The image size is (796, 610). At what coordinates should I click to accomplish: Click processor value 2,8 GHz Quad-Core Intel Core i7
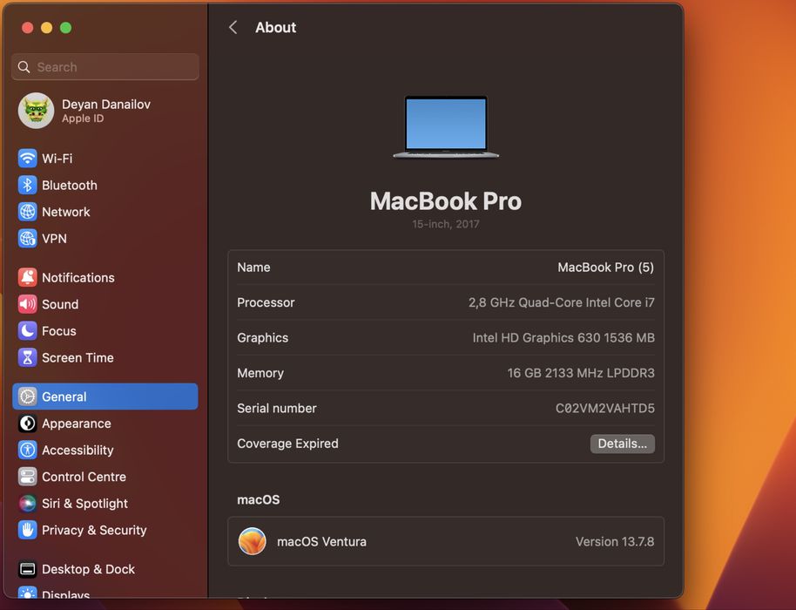562,302
